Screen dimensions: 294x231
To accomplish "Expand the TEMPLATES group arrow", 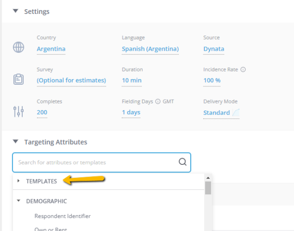I will pos(19,181).
